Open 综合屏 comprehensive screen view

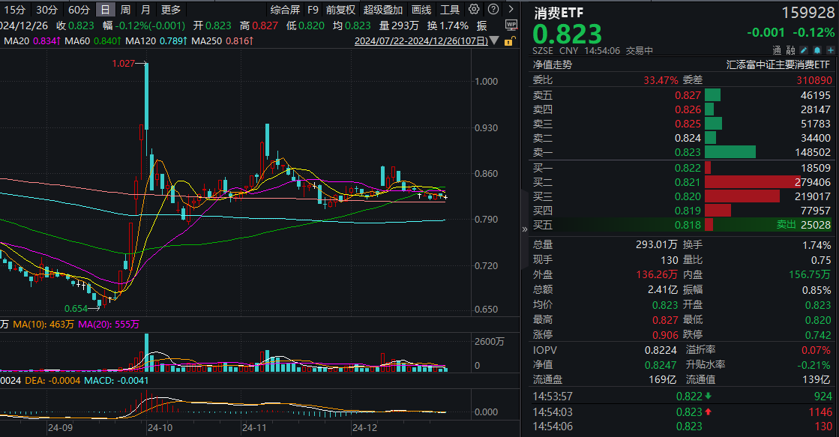286,10
